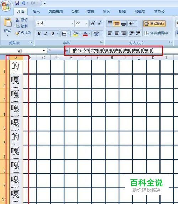The height and width of the screenshot is (204, 178).
Task: Apply the yellow fill color bucket
Action: (75, 34)
